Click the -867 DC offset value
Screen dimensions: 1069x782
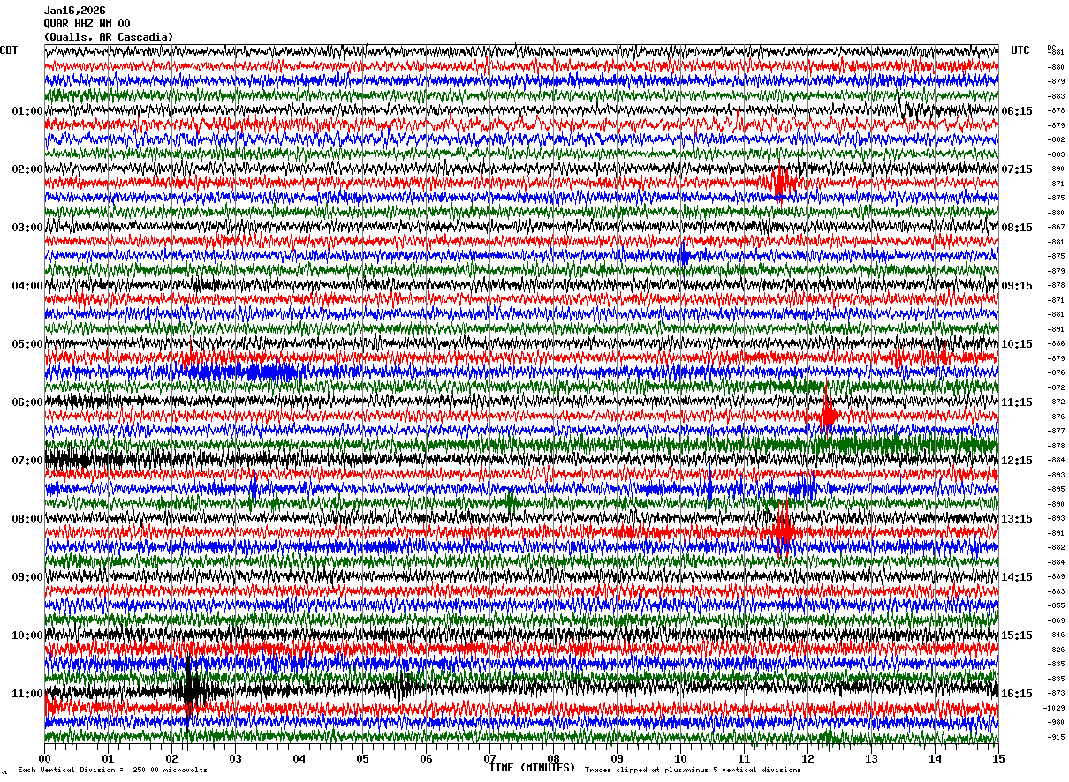1056,227
